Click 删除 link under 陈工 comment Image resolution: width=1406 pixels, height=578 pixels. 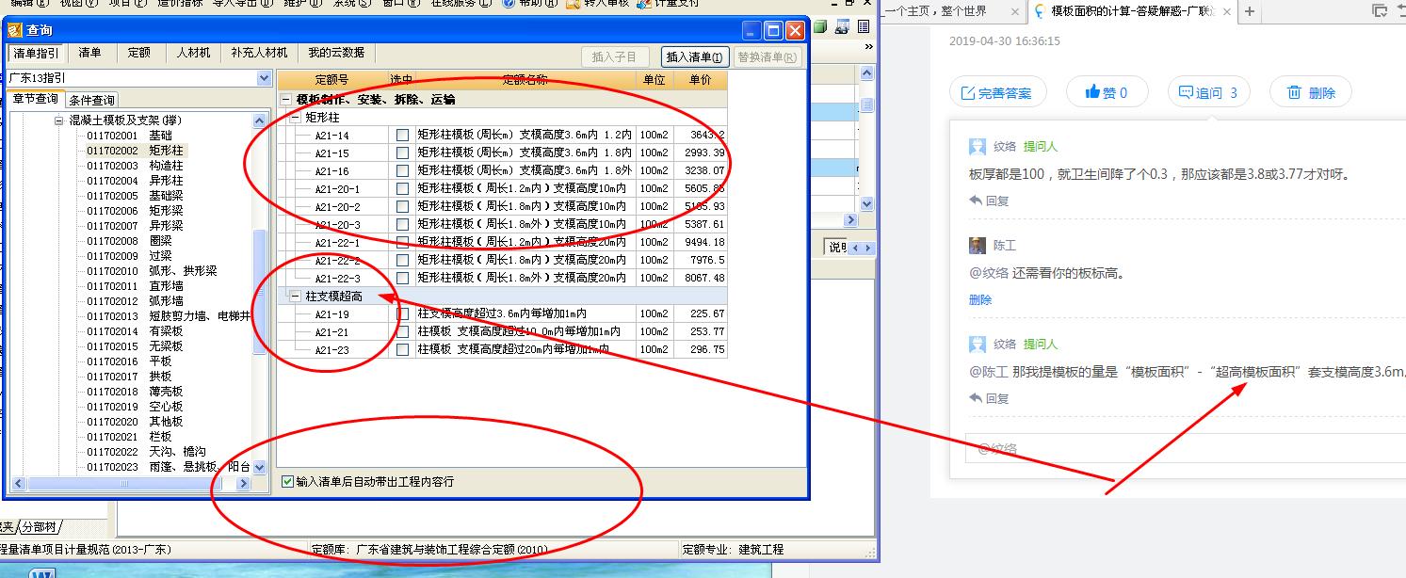tap(980, 299)
